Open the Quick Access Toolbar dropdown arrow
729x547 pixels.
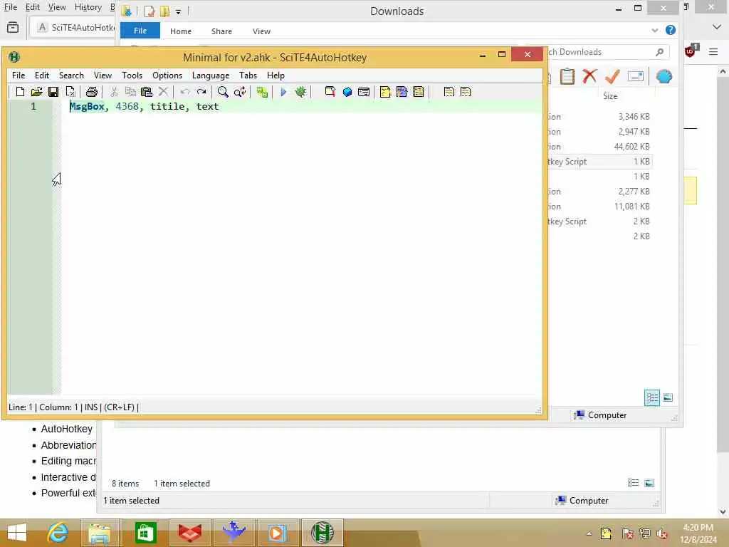point(178,11)
